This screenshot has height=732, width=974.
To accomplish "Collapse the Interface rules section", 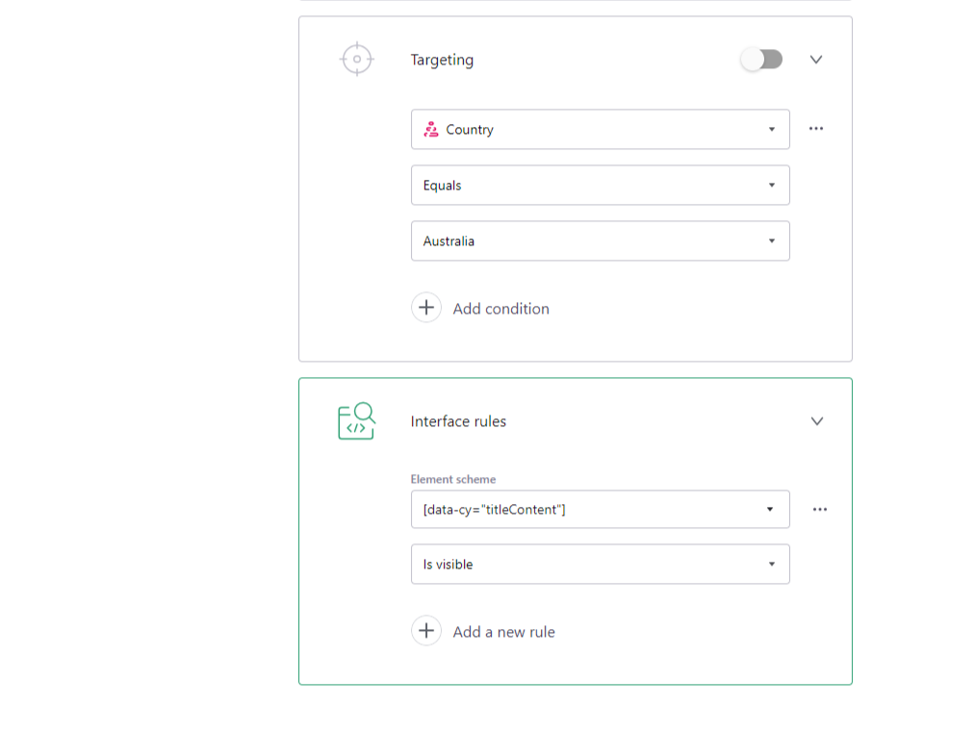I will pyautogui.click(x=816, y=420).
